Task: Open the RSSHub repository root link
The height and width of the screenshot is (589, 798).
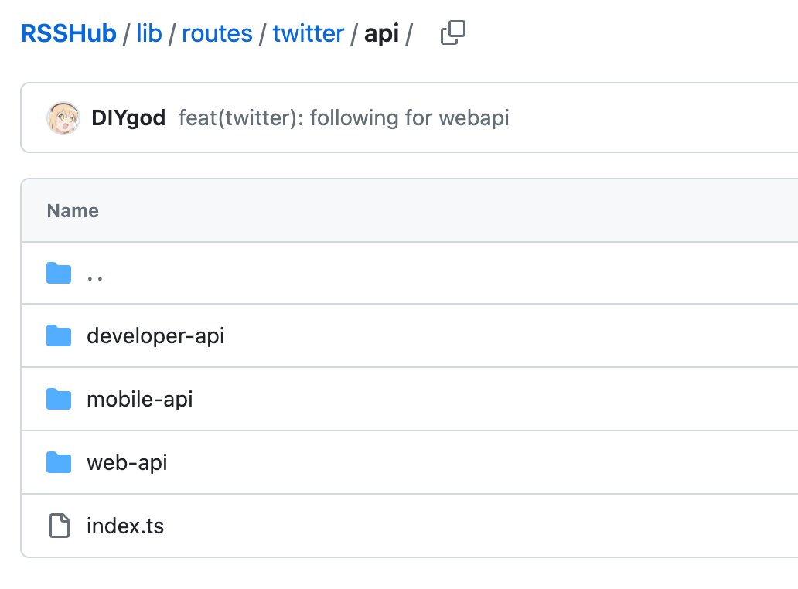Action: click(x=69, y=33)
